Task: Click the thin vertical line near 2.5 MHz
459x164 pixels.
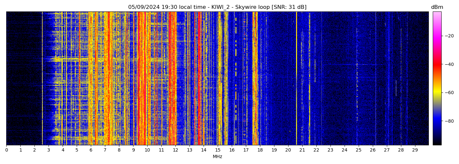Action: (42, 79)
